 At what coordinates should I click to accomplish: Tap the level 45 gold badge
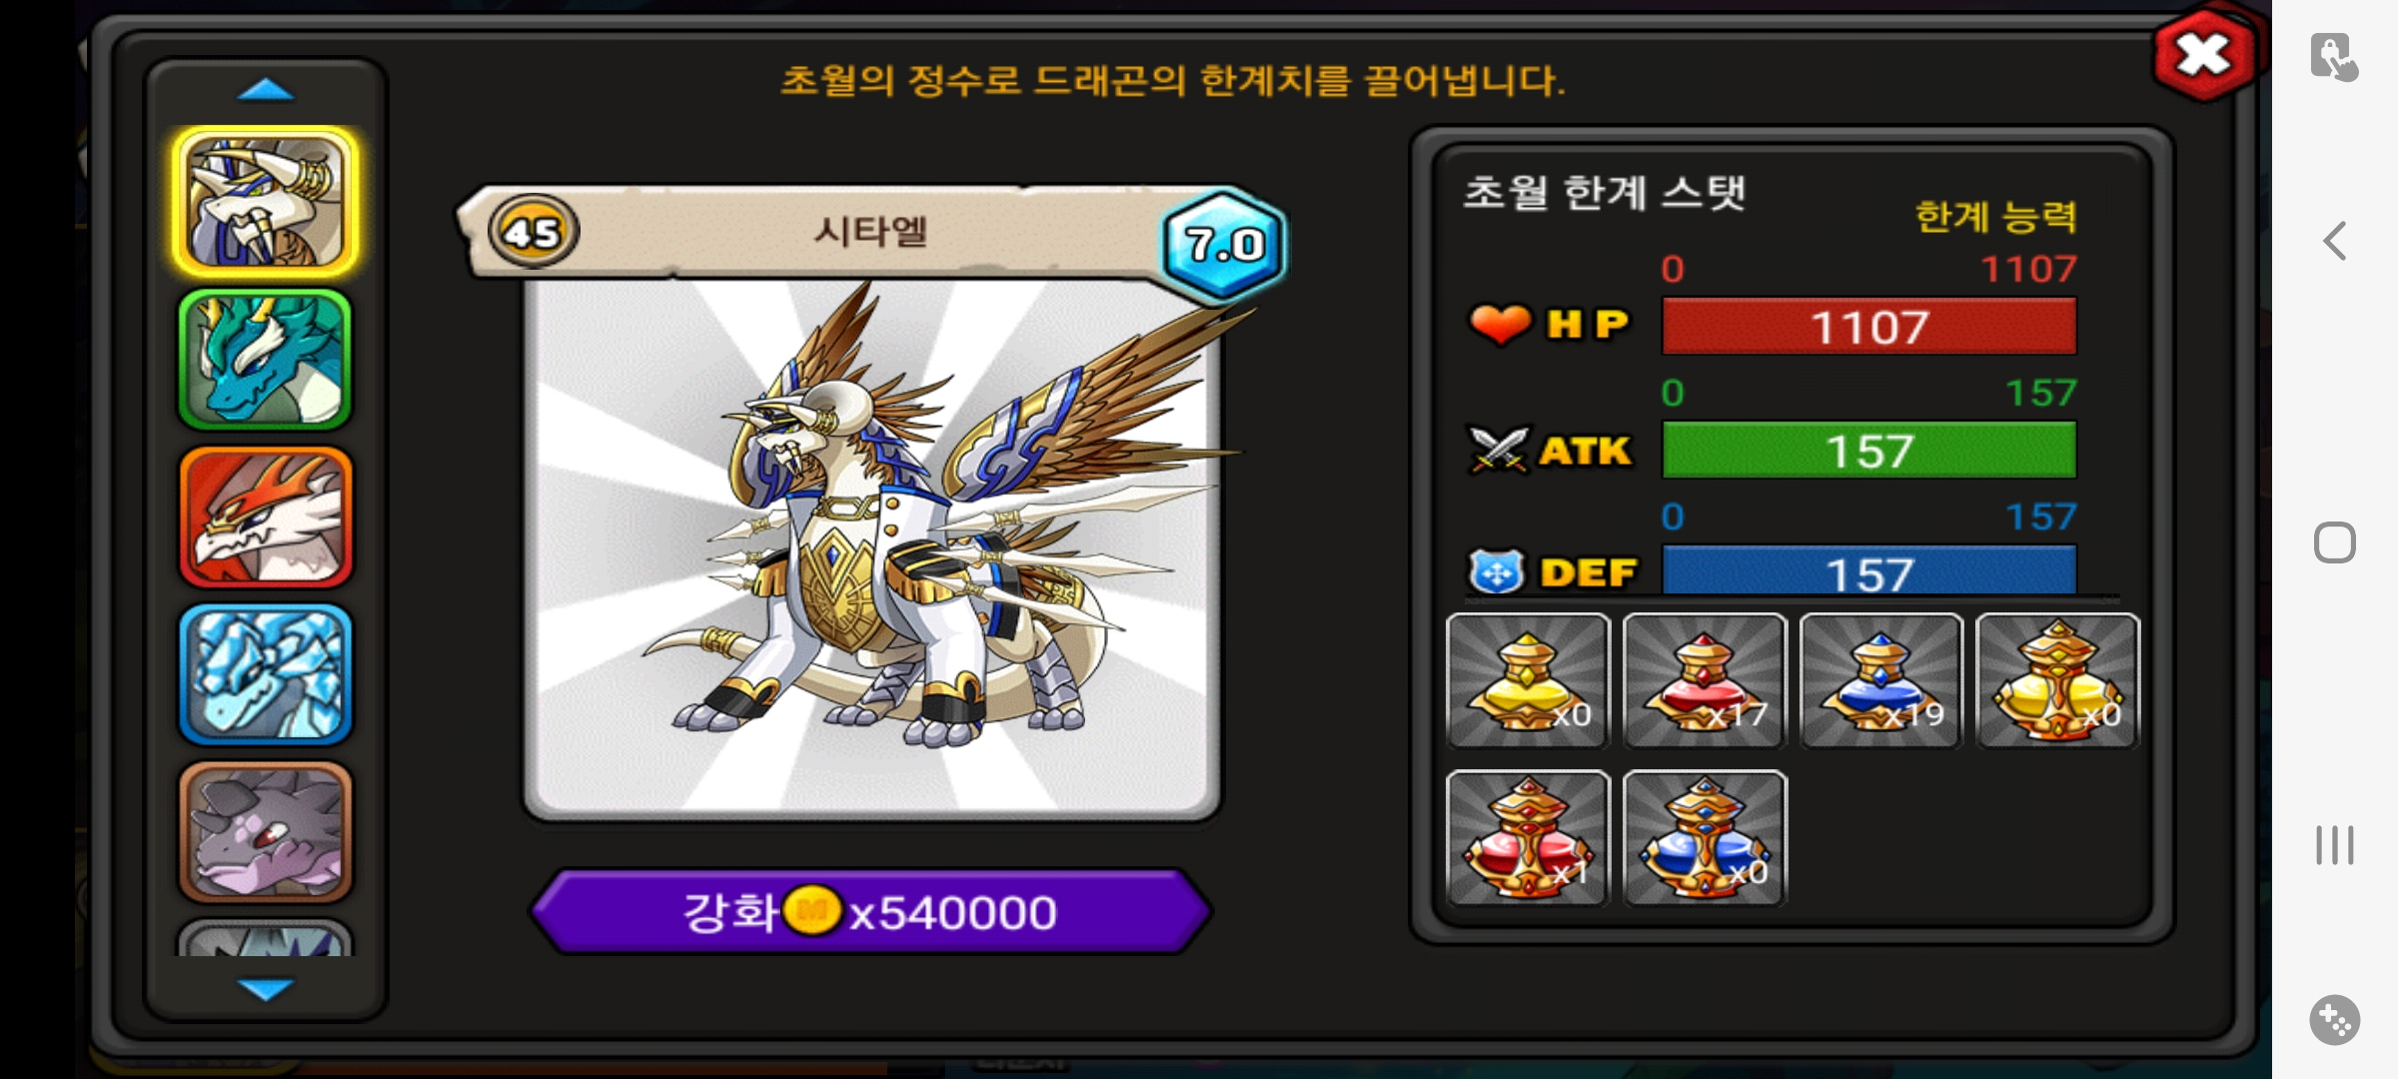coord(533,232)
